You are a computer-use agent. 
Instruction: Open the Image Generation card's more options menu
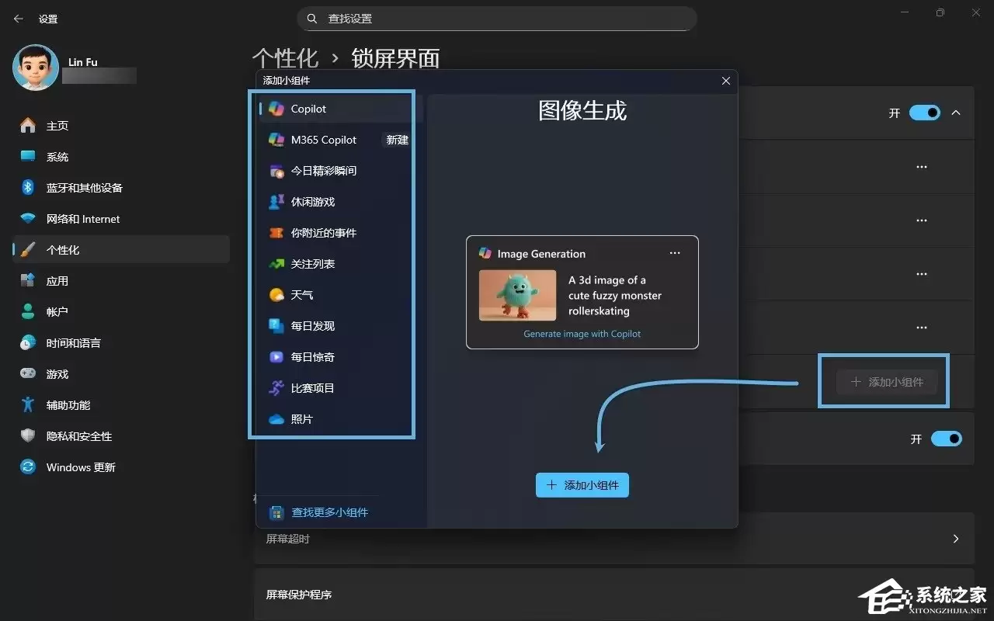coord(674,252)
